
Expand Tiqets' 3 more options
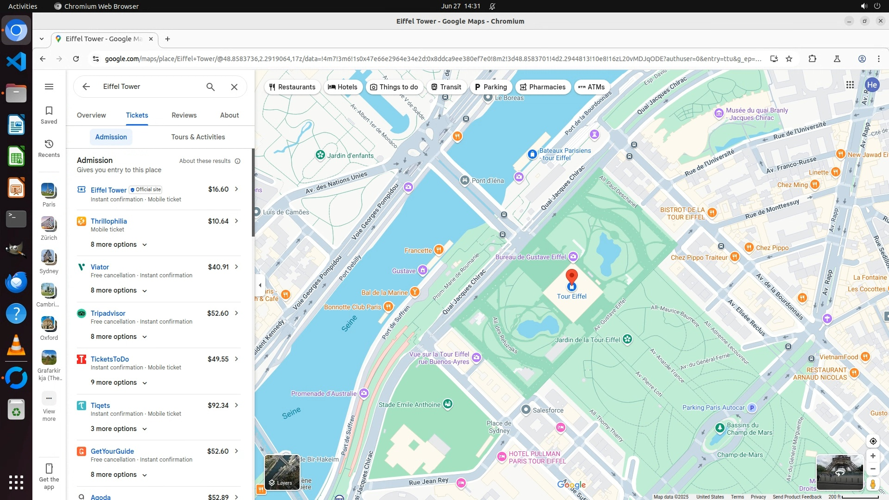point(119,429)
